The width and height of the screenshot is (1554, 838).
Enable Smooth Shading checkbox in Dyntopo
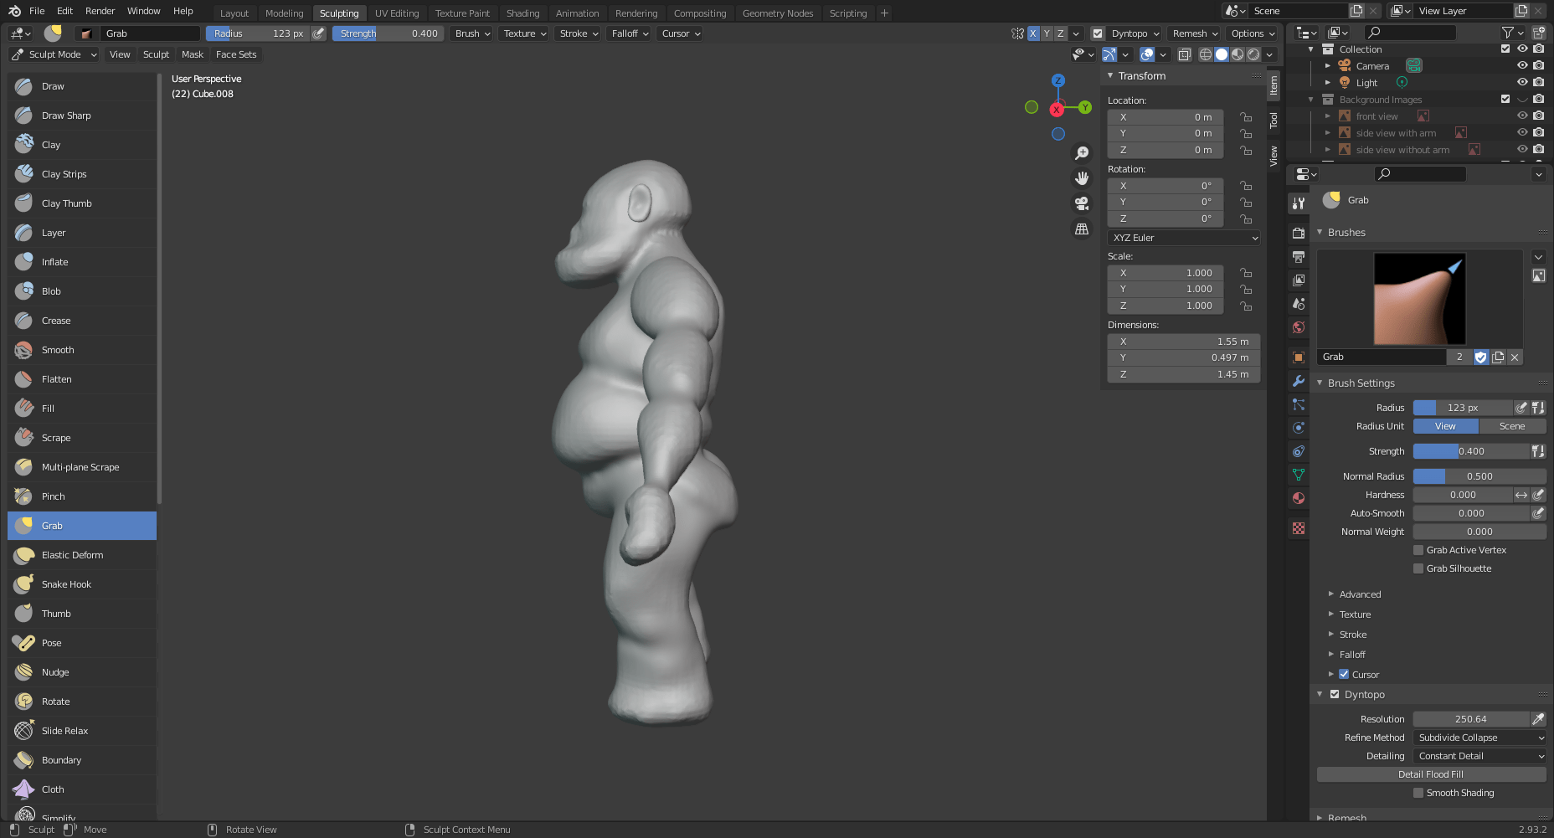[x=1418, y=793]
